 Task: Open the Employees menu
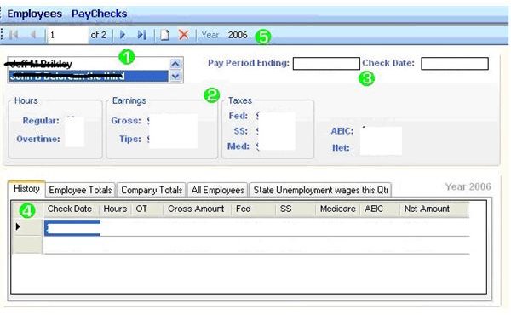pos(35,14)
